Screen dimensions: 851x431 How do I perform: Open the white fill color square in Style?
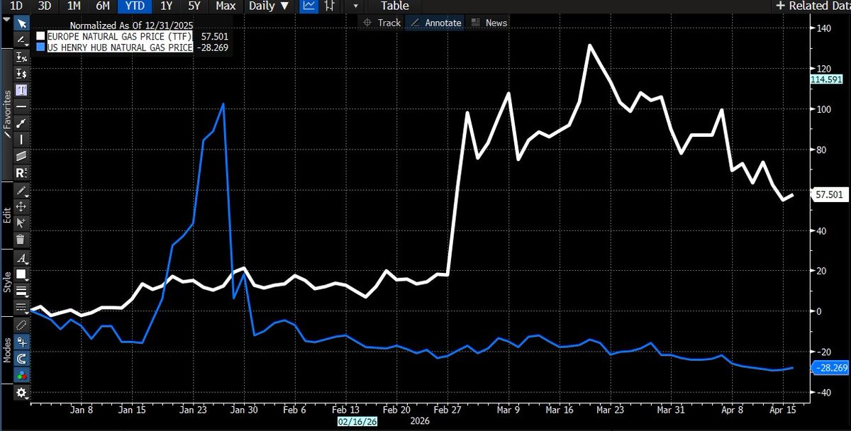click(x=21, y=274)
